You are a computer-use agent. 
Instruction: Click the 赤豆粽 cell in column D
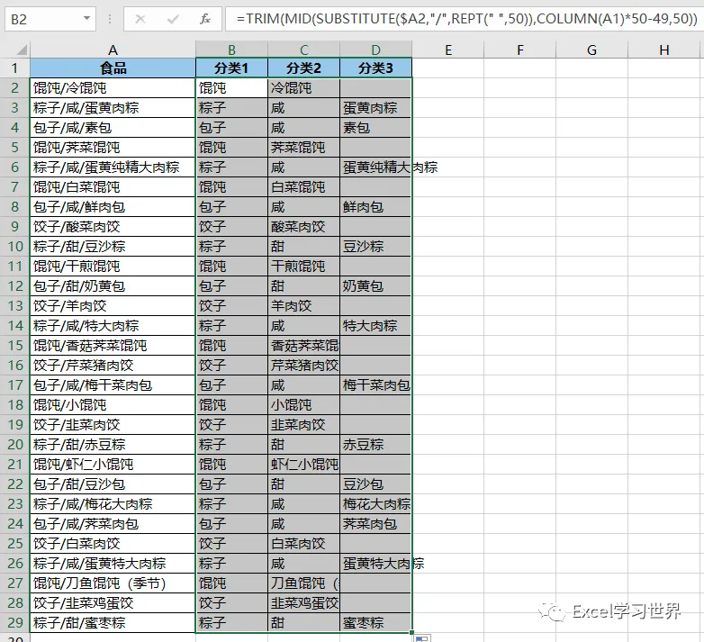click(375, 445)
